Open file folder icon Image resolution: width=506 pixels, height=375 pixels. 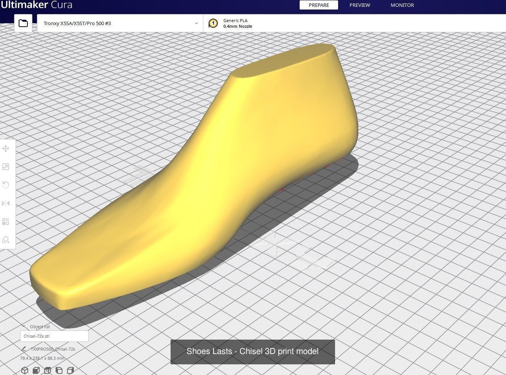click(x=23, y=23)
